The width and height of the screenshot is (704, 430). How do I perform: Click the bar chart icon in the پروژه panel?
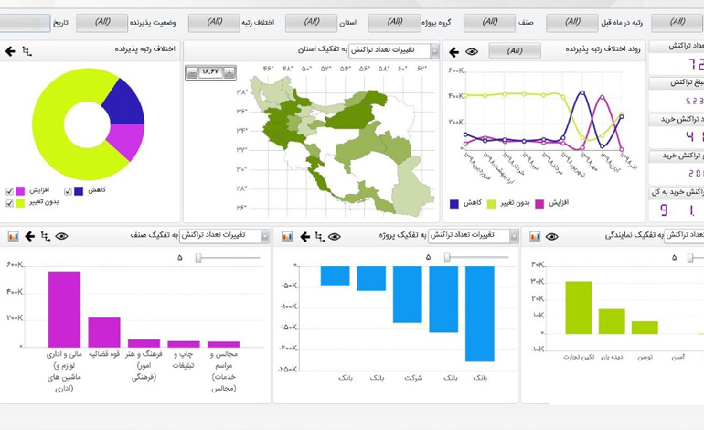tap(287, 236)
